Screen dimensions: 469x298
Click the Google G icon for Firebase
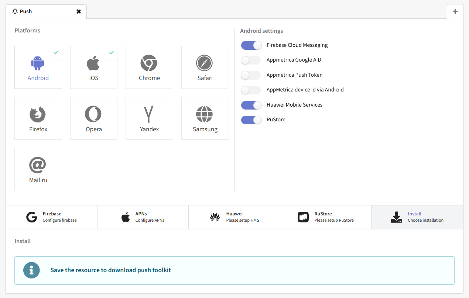32,217
